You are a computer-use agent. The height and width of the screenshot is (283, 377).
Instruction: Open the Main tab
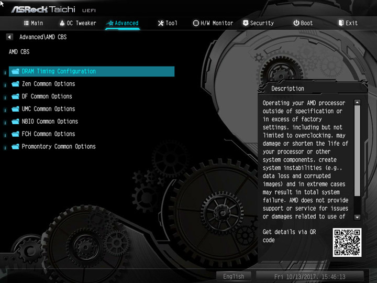[x=34, y=23]
